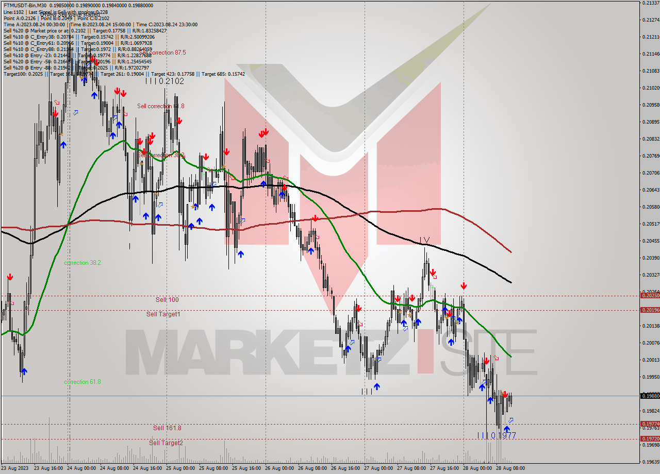Click the 'I V' wave label

pos(424,240)
